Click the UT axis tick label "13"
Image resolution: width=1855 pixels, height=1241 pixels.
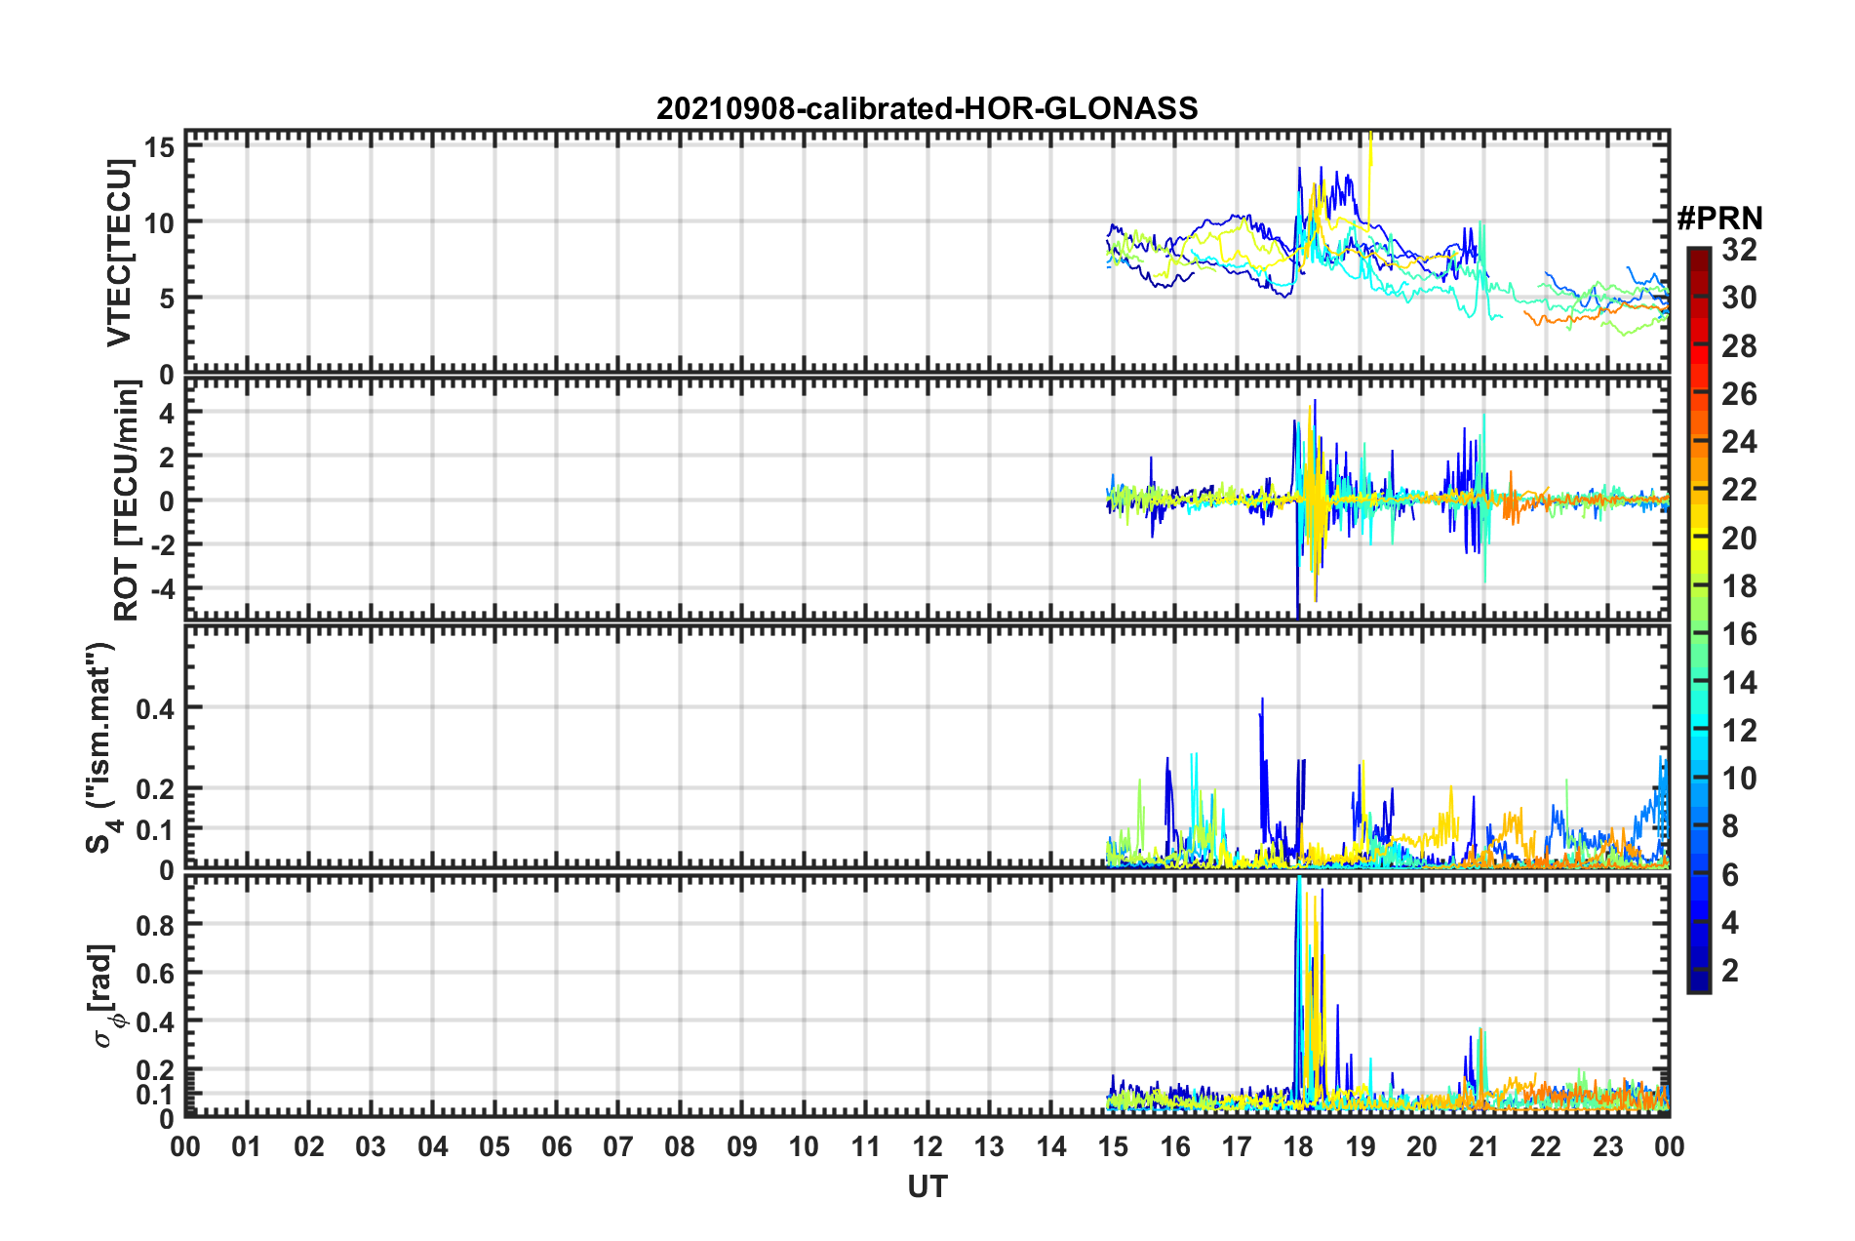pos(989,1146)
